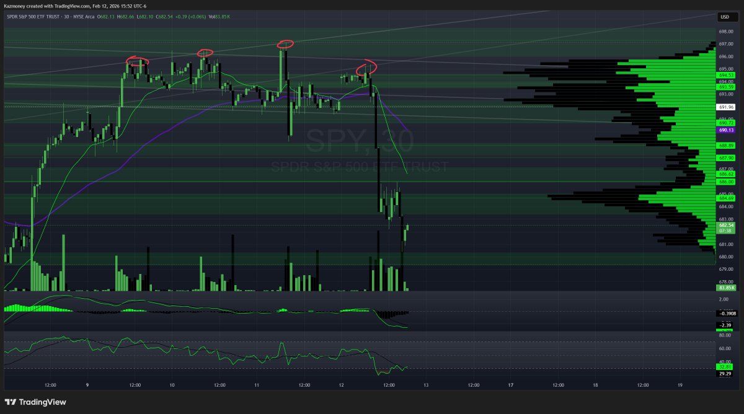This screenshot has width=744, height=414.
Task: Click the 30 interval label in the legend
Action: (x=68, y=17)
